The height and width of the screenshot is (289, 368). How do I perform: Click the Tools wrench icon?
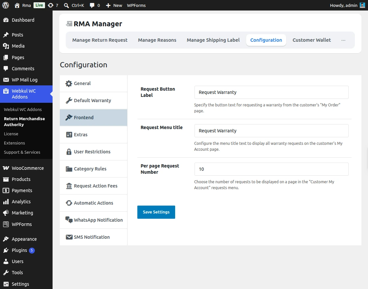(6, 273)
